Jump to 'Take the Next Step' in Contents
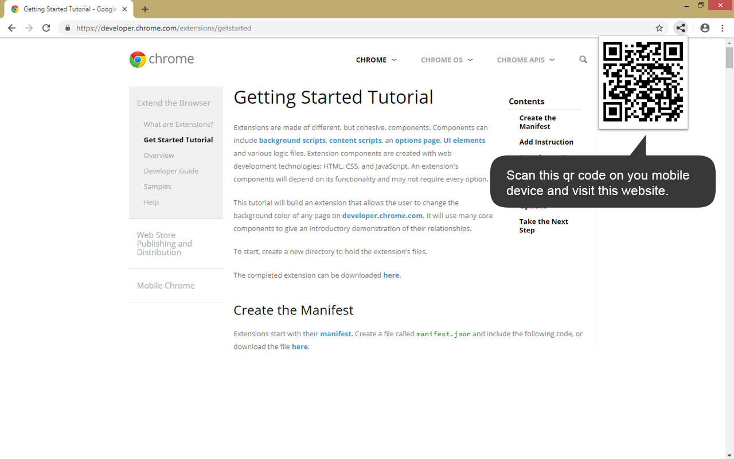The height and width of the screenshot is (459, 734). (x=544, y=225)
